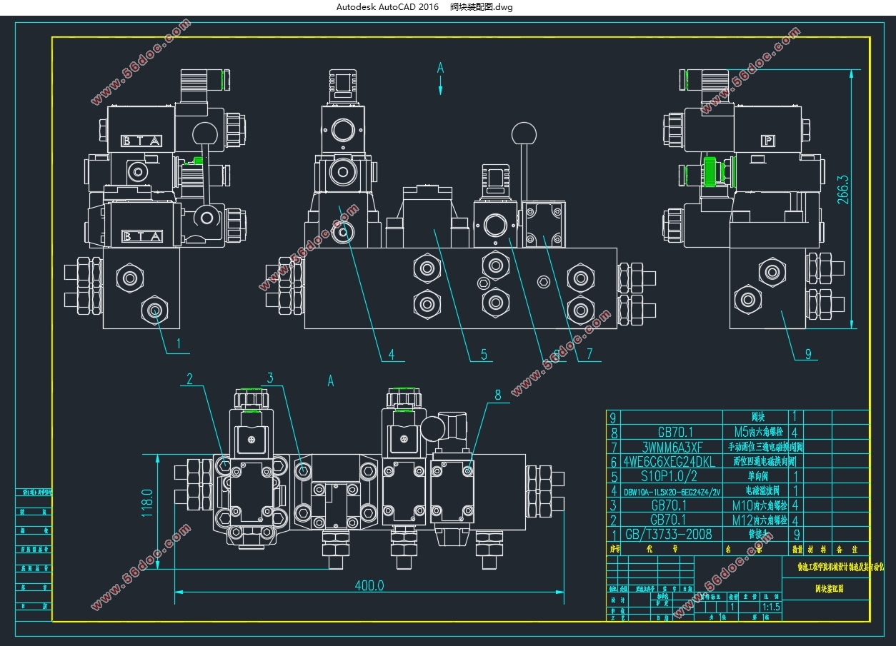This screenshot has width=896, height=646.
Task: Select 单向阀 name cell in parts list
Action: (x=757, y=476)
